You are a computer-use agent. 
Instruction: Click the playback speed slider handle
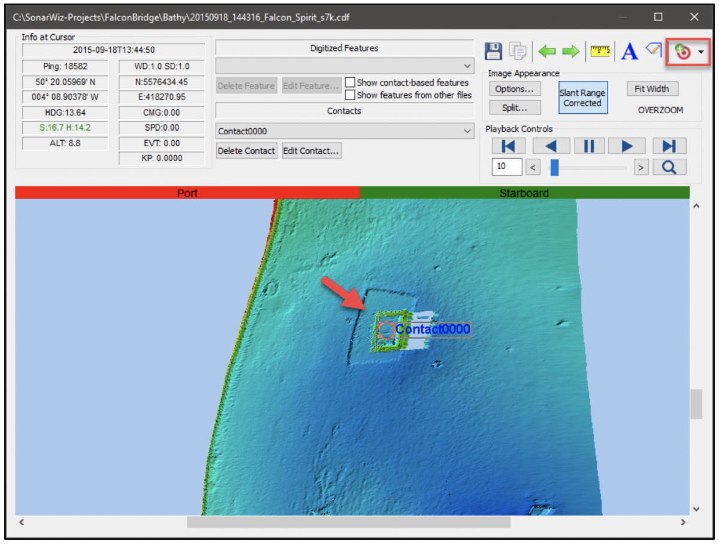[x=554, y=167]
